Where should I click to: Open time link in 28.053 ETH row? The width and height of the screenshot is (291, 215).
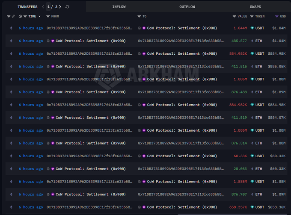(31, 169)
